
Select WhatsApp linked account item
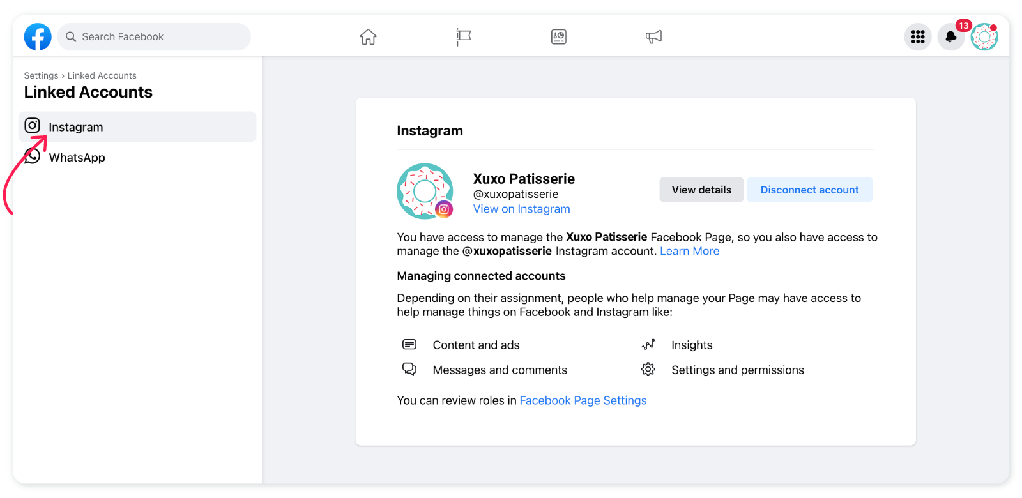137,158
